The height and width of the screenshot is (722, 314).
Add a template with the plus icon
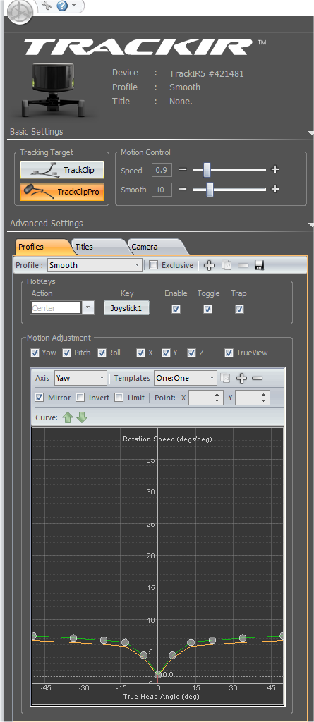(241, 378)
